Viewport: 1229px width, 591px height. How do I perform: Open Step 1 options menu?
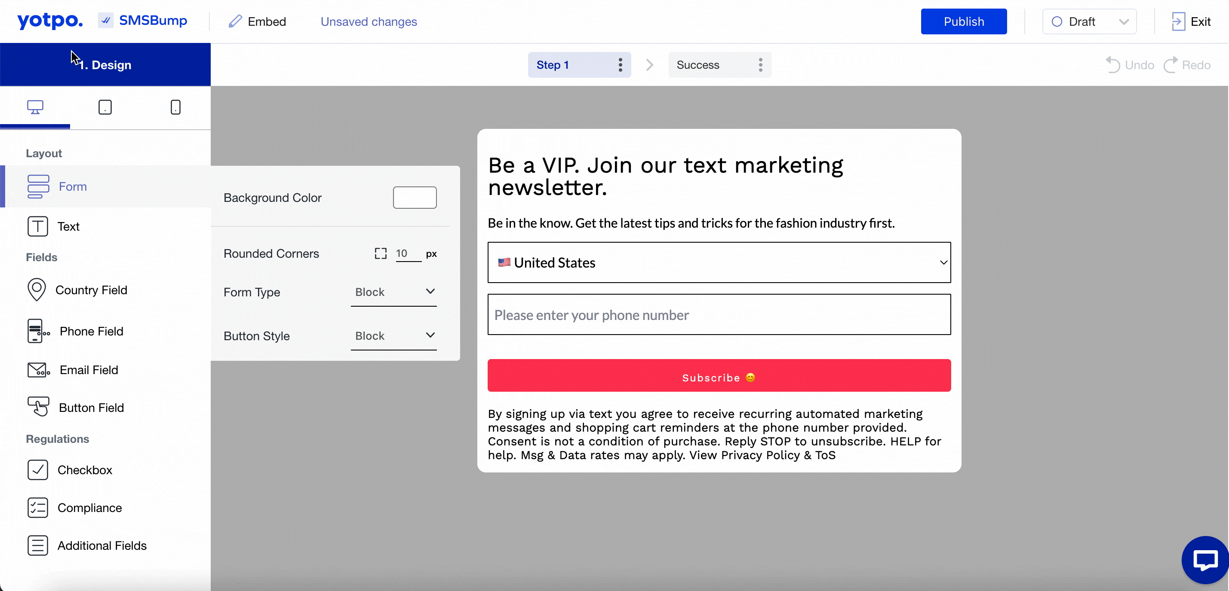coord(620,65)
